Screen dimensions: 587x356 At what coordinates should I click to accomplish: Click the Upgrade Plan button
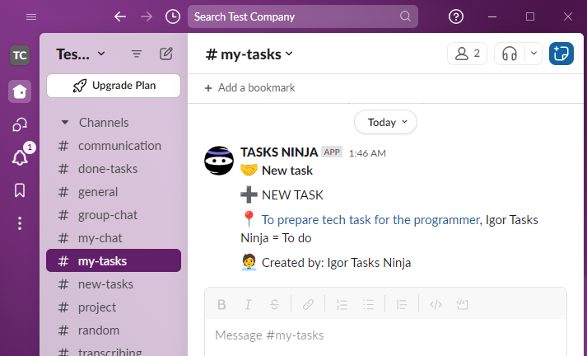114,85
